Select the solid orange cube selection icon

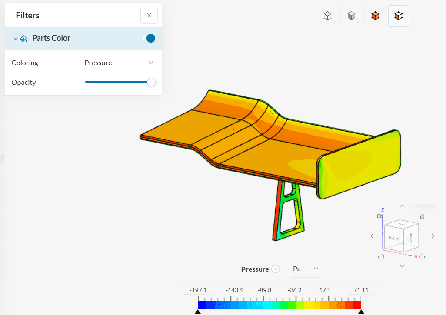(x=375, y=16)
